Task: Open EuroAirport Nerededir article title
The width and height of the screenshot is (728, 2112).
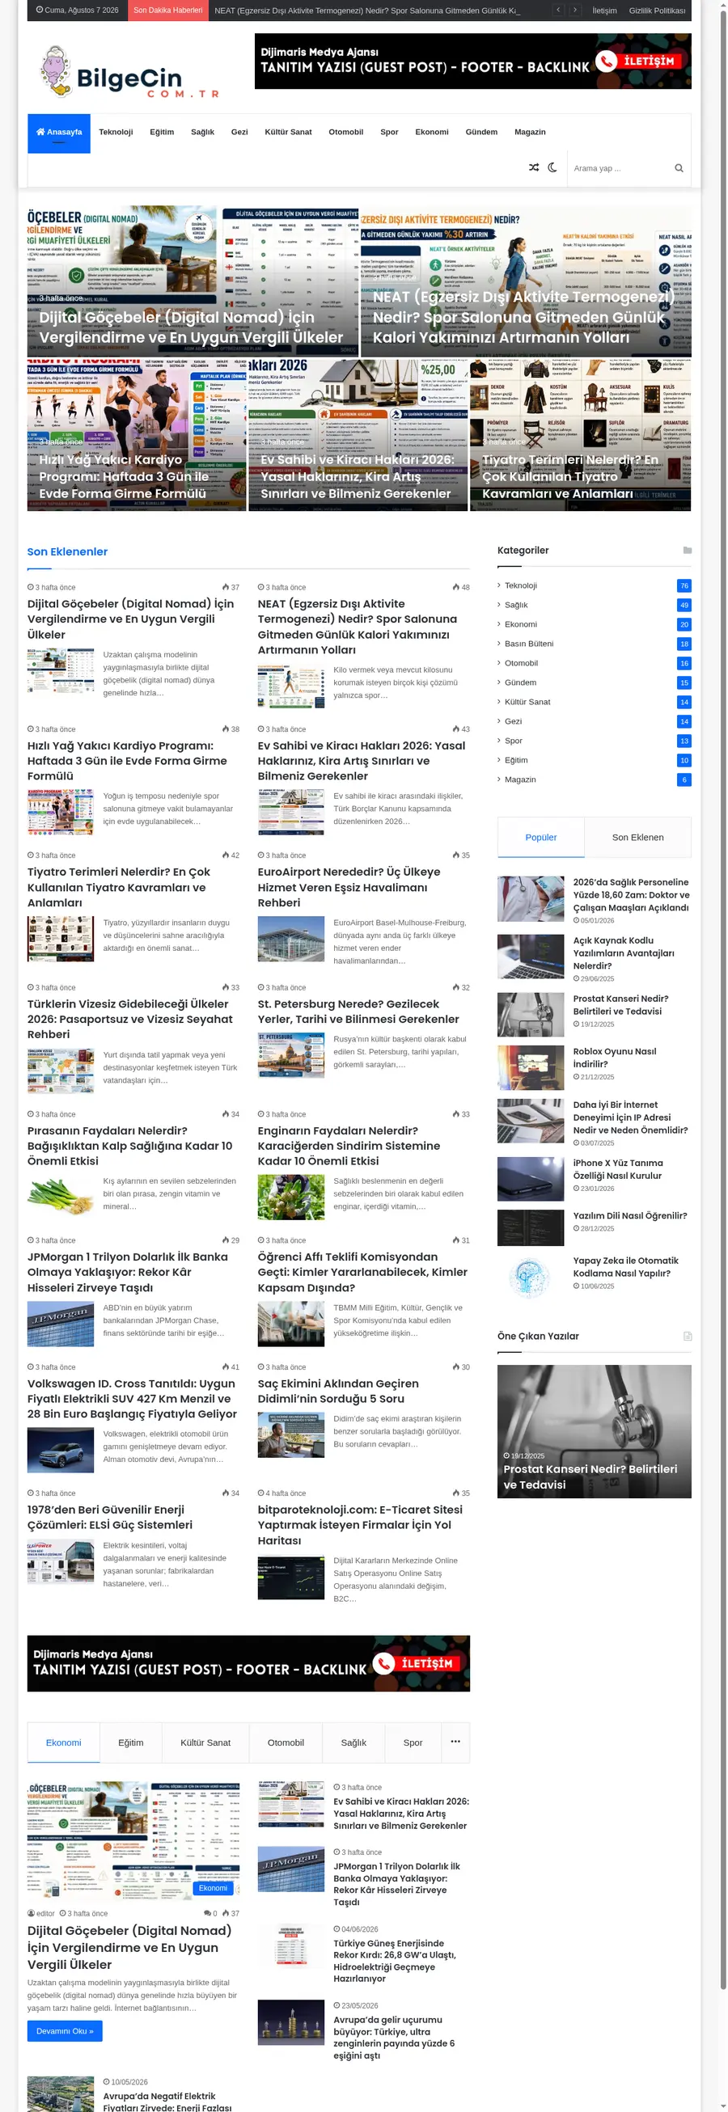Action: 349,887
